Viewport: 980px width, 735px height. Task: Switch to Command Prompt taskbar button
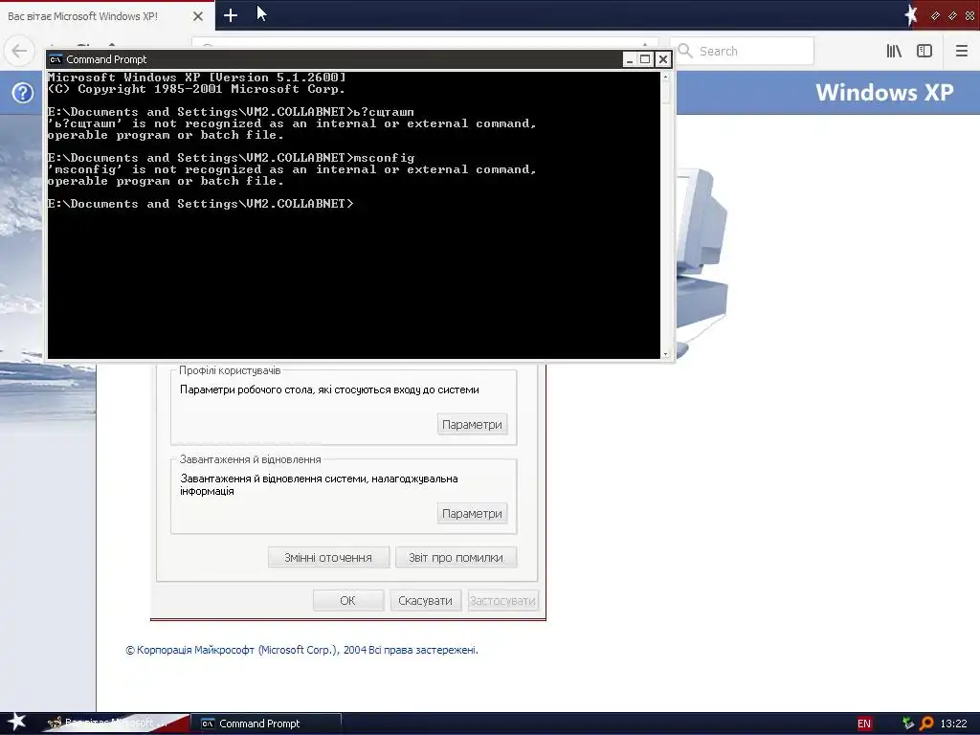pyautogui.click(x=266, y=724)
